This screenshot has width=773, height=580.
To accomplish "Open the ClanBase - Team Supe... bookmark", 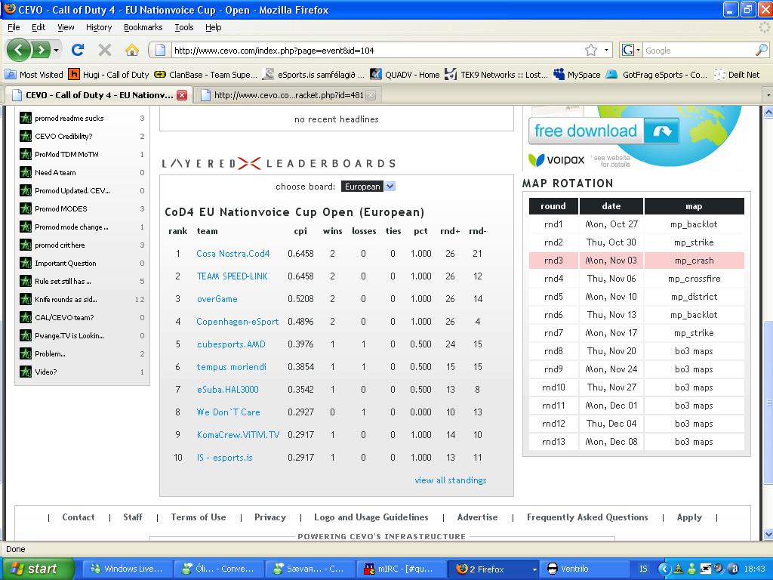I will click(x=205, y=75).
